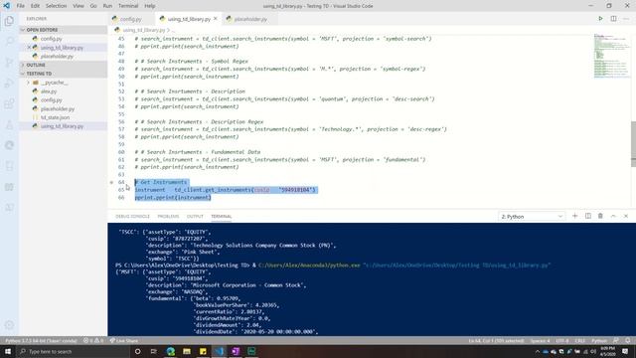This screenshot has height=358, width=636.
Task: Expand the Outline section
Action: point(64,65)
